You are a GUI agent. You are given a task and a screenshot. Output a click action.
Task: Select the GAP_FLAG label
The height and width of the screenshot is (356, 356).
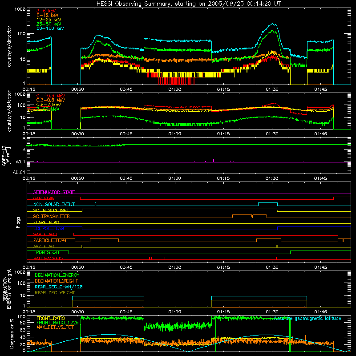coord(44,198)
